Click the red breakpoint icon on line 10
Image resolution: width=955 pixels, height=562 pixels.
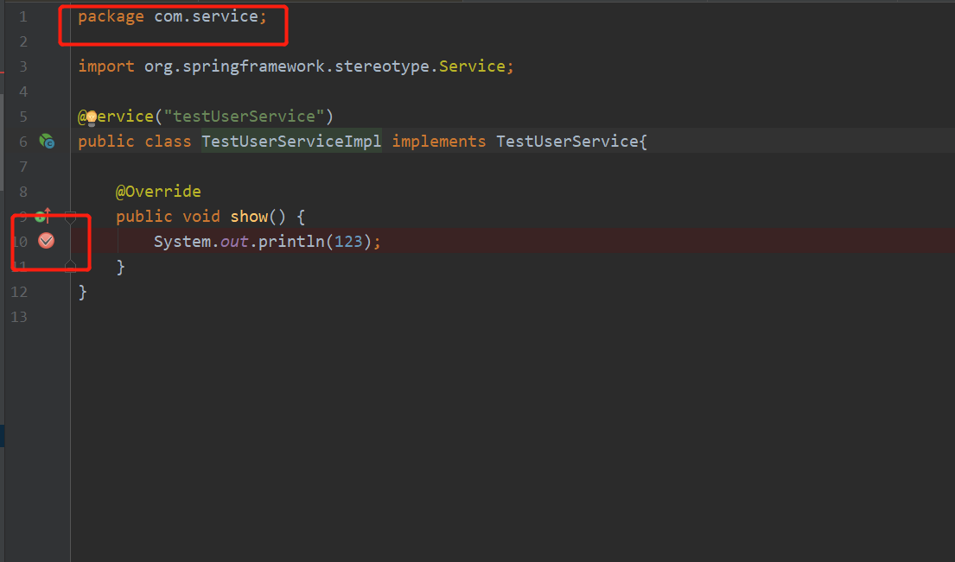(46, 241)
